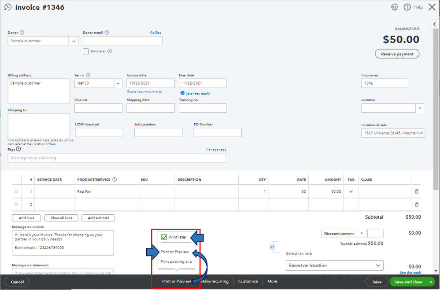This screenshot has width=440, height=290.
Task: Click the Send later help icon
Action: pyautogui.click(x=109, y=51)
